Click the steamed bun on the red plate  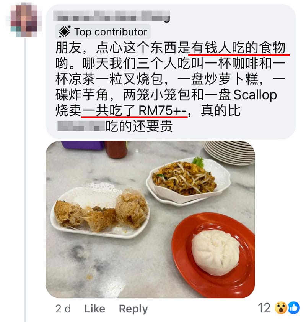point(215,253)
